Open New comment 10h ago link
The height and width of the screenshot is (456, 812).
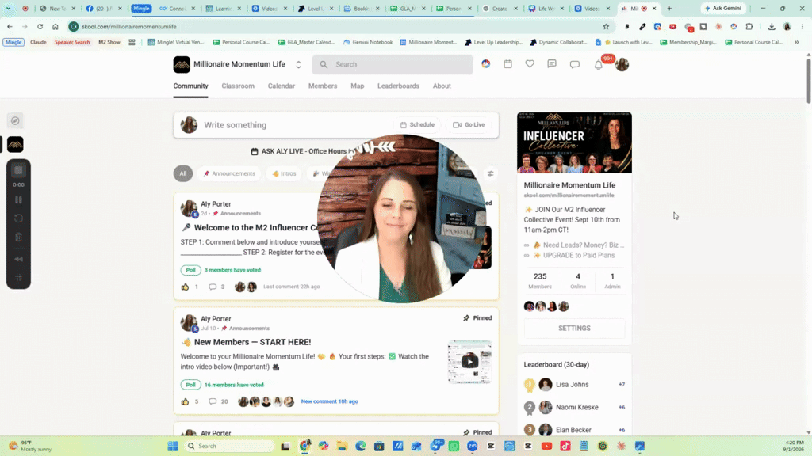(x=329, y=401)
